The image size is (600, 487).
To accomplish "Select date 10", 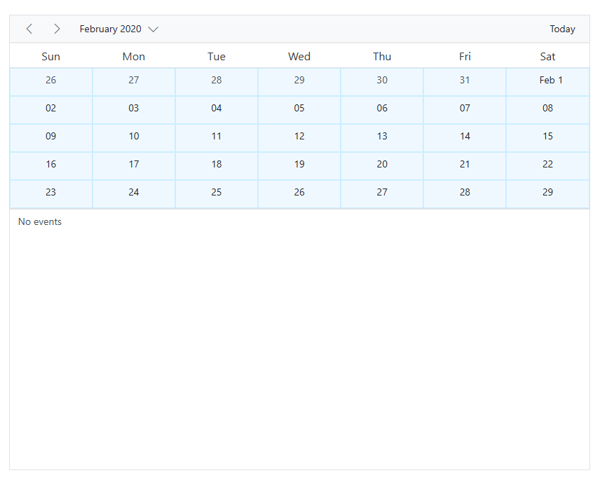I will (134, 138).
